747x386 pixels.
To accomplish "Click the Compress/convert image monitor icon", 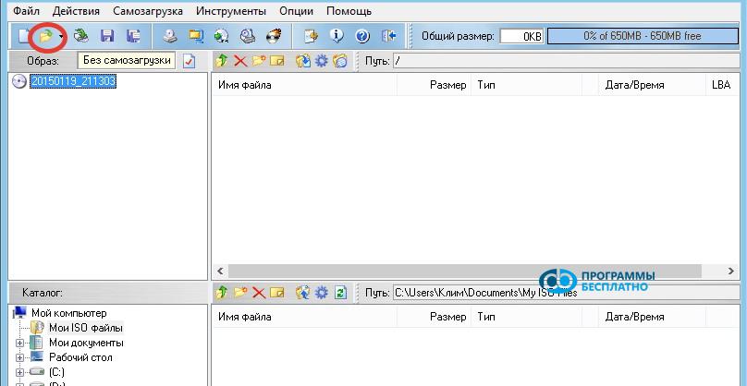I will coord(196,36).
